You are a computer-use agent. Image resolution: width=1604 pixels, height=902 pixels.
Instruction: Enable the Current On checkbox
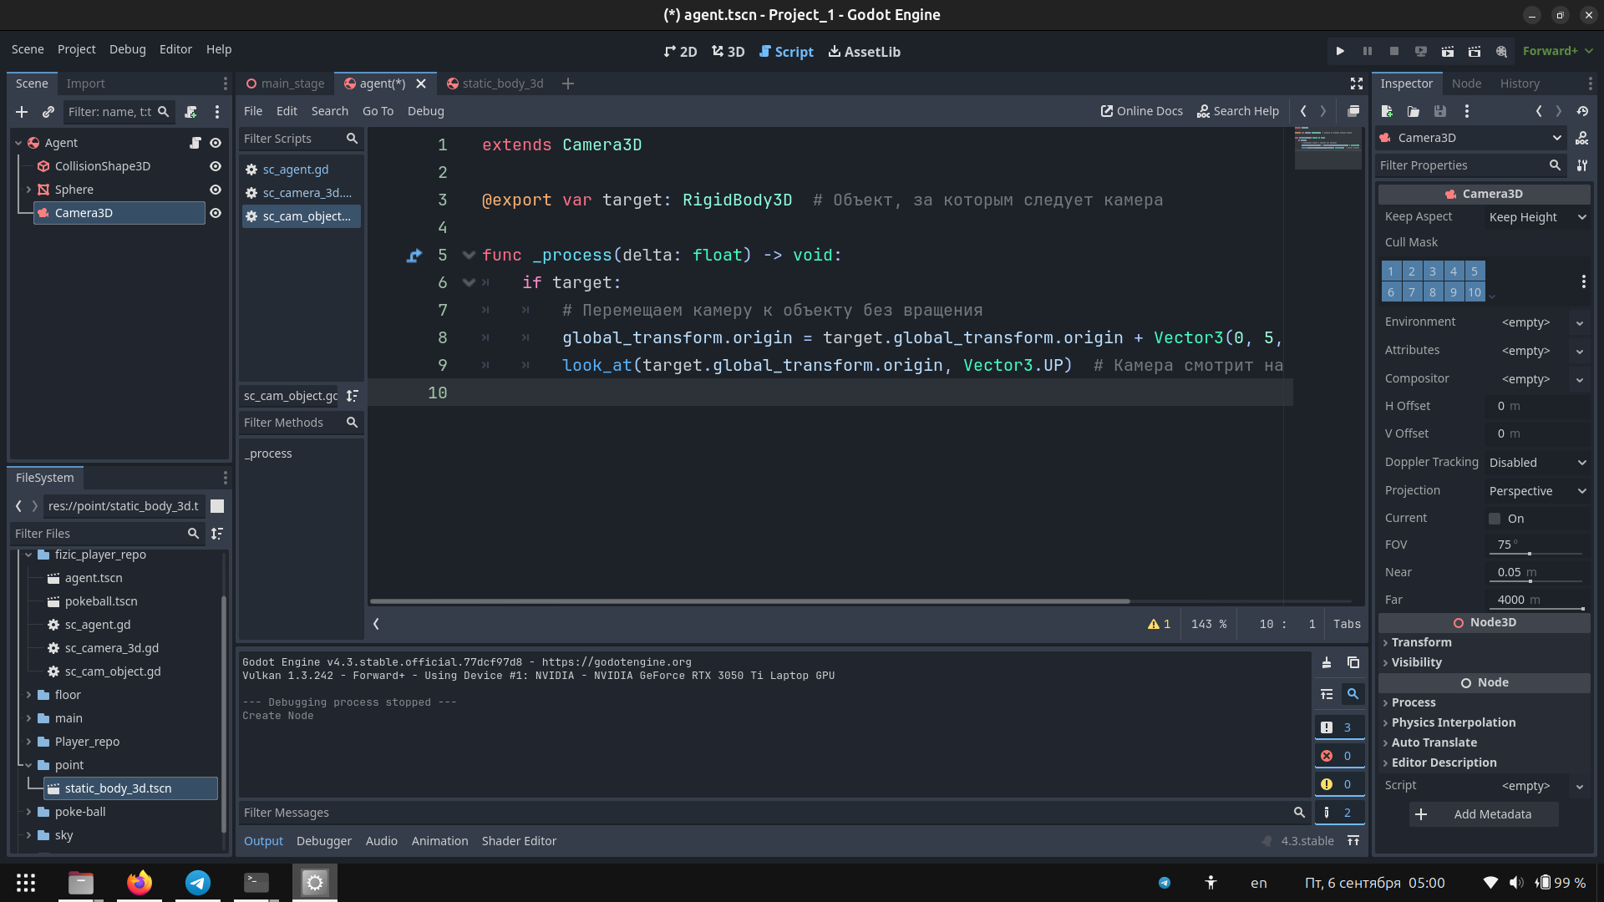click(1495, 519)
